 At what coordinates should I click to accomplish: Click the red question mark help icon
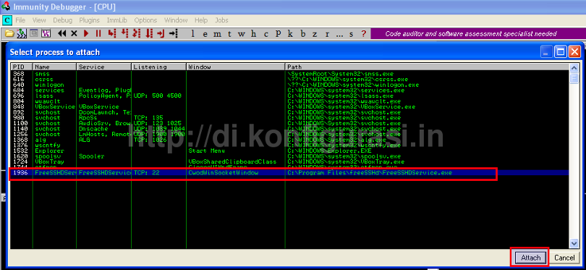click(363, 33)
